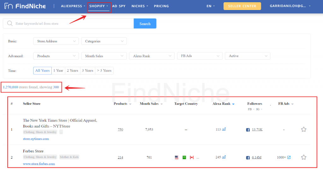323x169 pixels.
Task: Open the FB Ads filter dropdown
Action: [200, 56]
